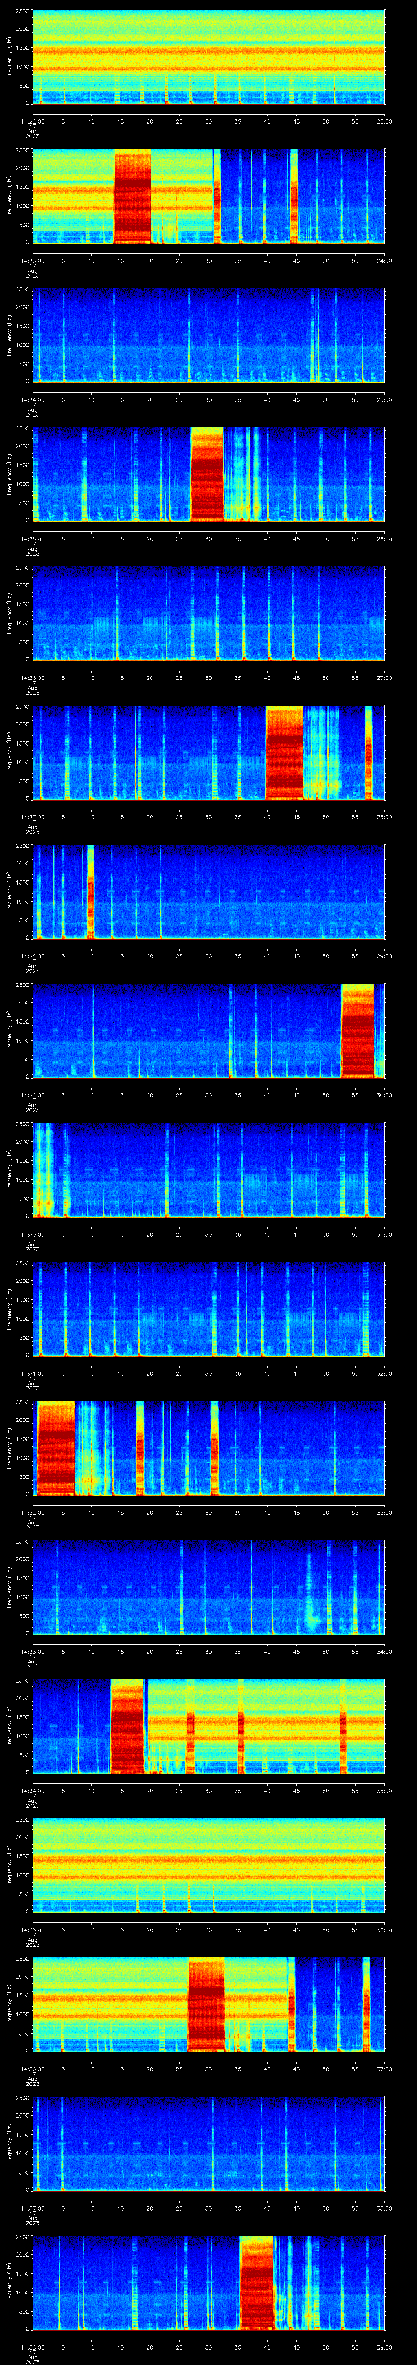Click the 23:00 end time label

coord(384,121)
